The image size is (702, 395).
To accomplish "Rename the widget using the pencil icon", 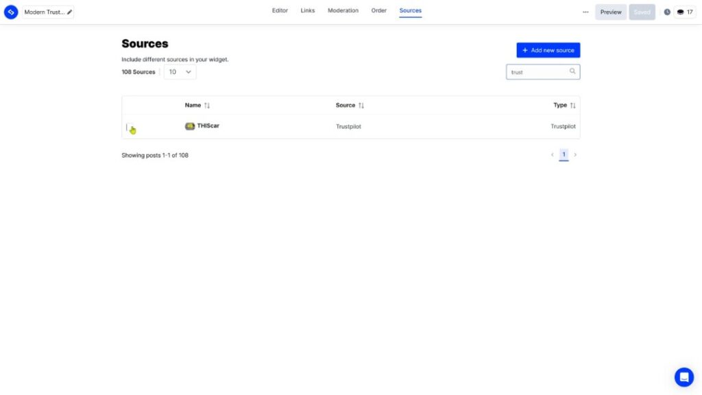I will coord(68,11).
